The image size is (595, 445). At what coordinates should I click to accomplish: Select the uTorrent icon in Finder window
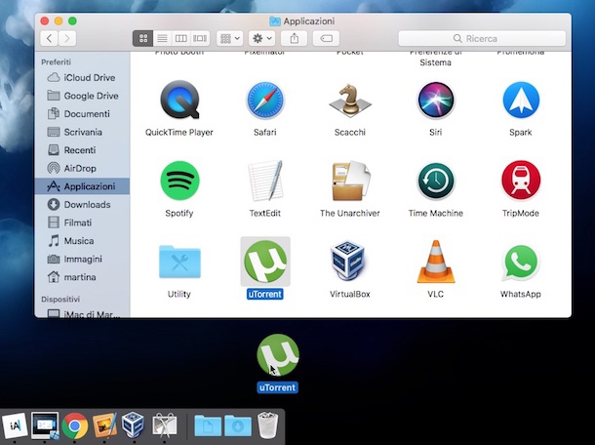pos(265,262)
